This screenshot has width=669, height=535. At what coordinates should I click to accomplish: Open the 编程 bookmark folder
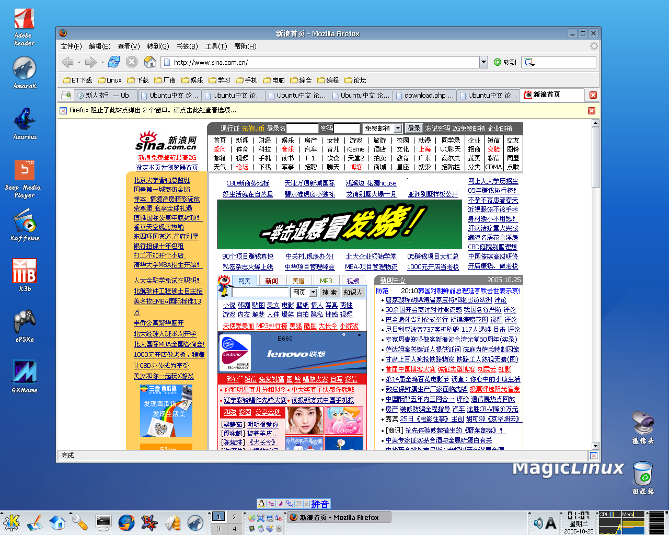(x=328, y=80)
